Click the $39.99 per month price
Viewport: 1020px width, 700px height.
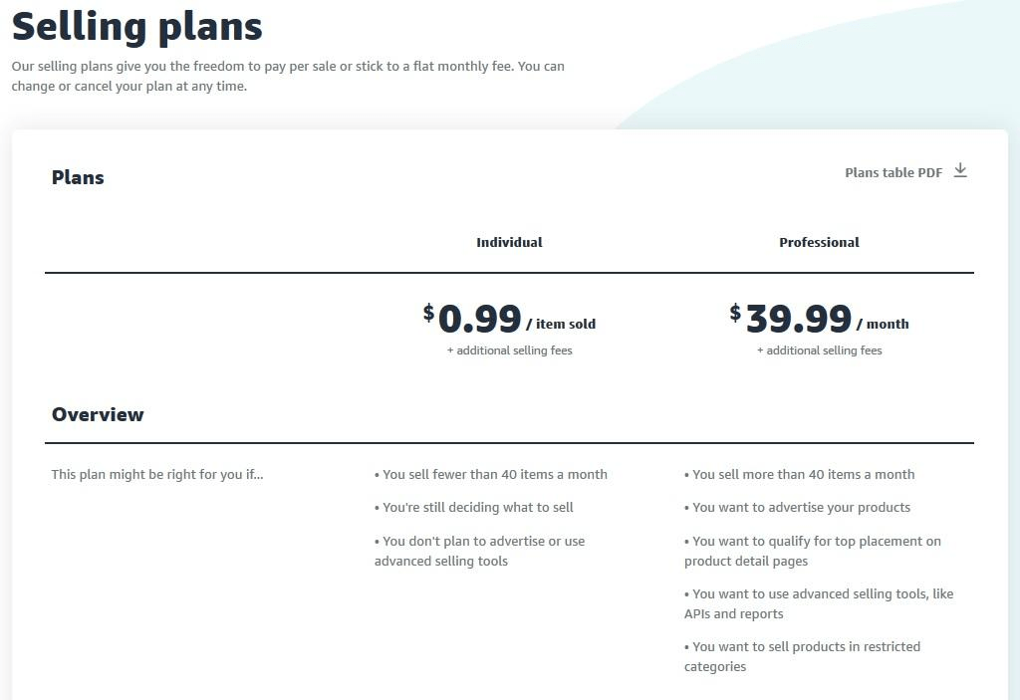pos(819,320)
